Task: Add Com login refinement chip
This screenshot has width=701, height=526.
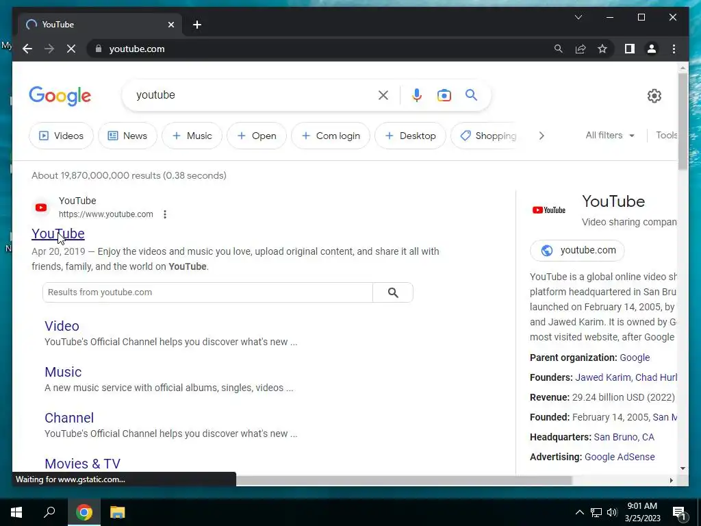Action: coord(331,136)
